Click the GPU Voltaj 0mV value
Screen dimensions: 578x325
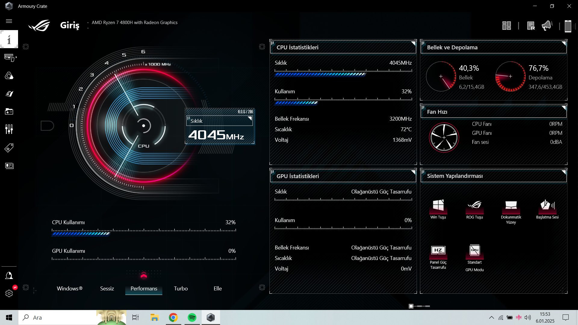[406, 269]
